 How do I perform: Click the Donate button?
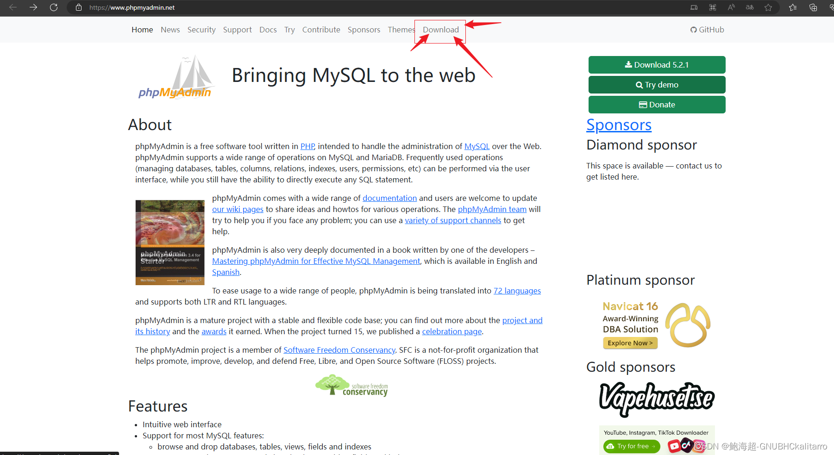click(657, 104)
